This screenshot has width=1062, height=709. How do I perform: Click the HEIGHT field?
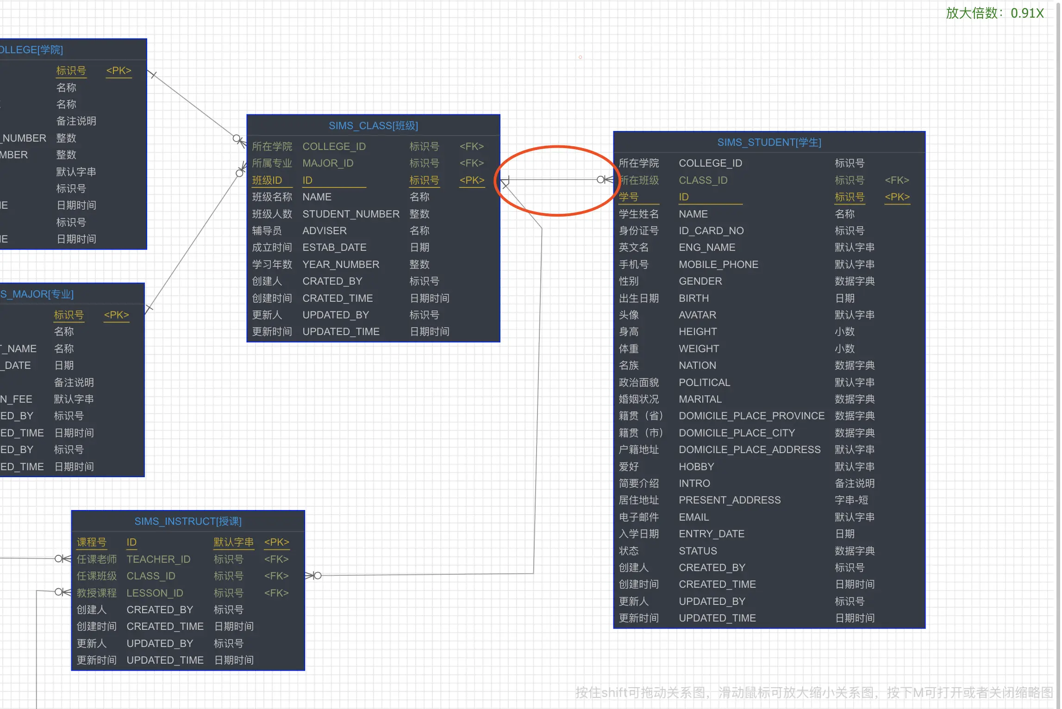tap(698, 331)
